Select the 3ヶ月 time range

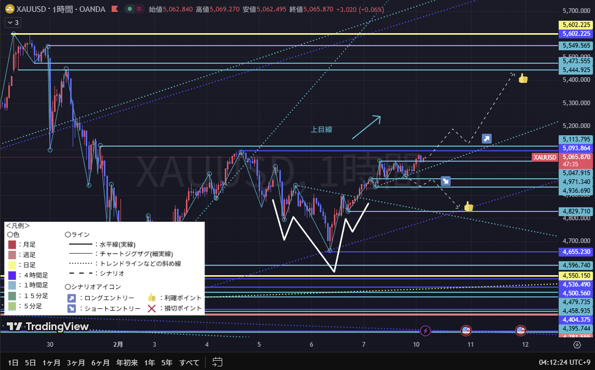[76, 362]
